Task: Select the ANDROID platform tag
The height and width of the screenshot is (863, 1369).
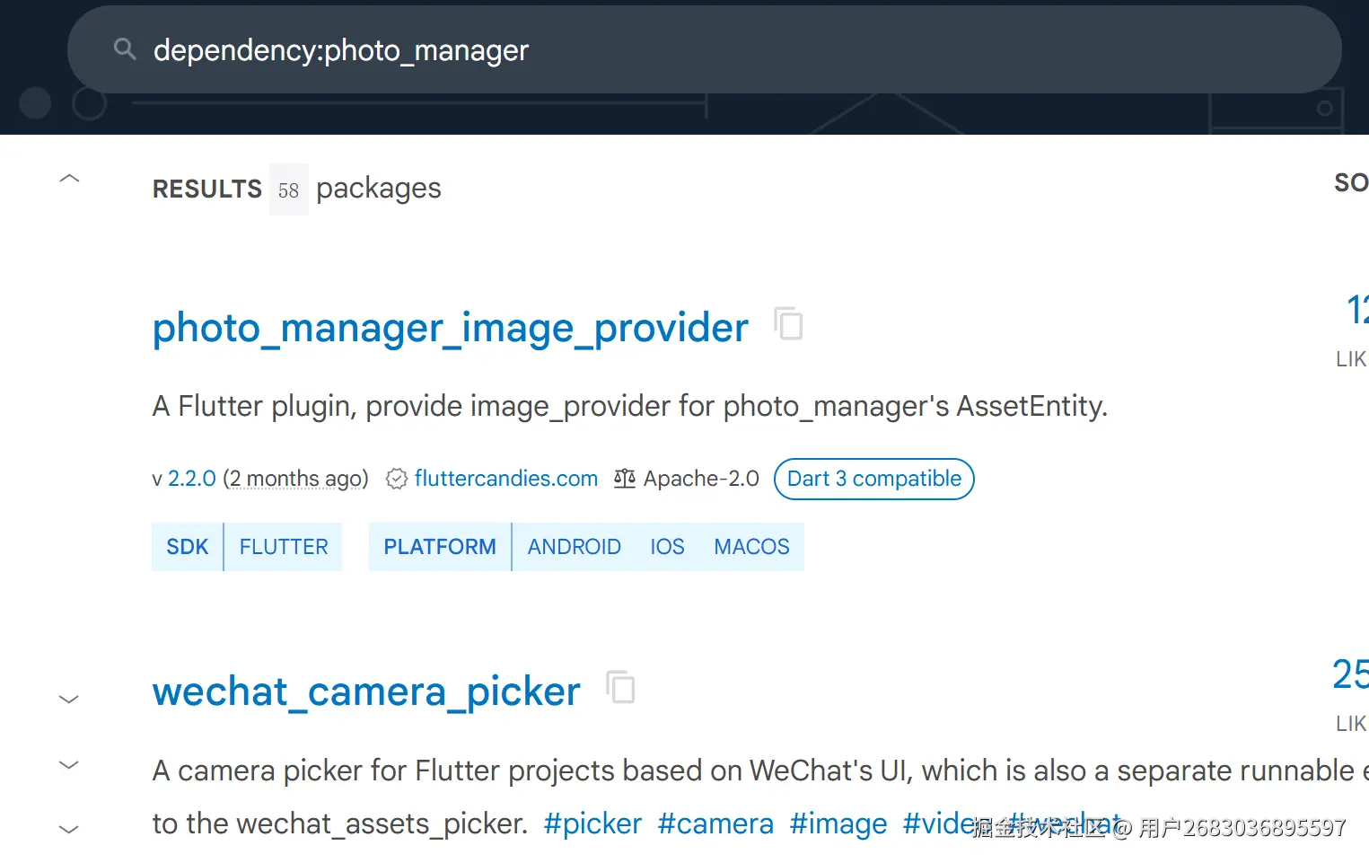Action: [x=575, y=547]
